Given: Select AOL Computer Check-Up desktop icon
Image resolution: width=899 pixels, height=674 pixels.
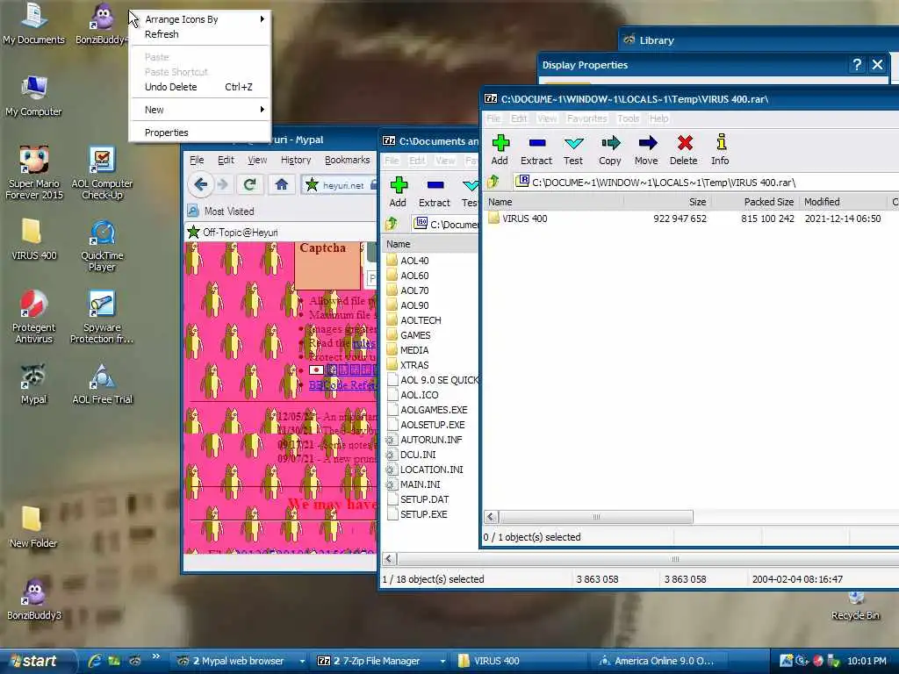Looking at the screenshot, I should (102, 172).
